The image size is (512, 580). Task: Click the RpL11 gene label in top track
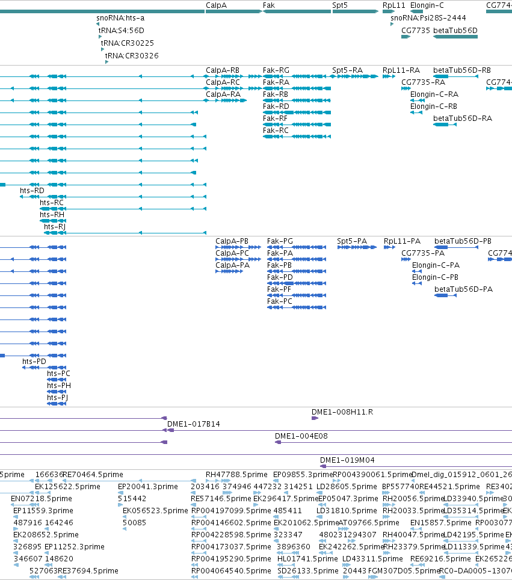click(x=394, y=5)
